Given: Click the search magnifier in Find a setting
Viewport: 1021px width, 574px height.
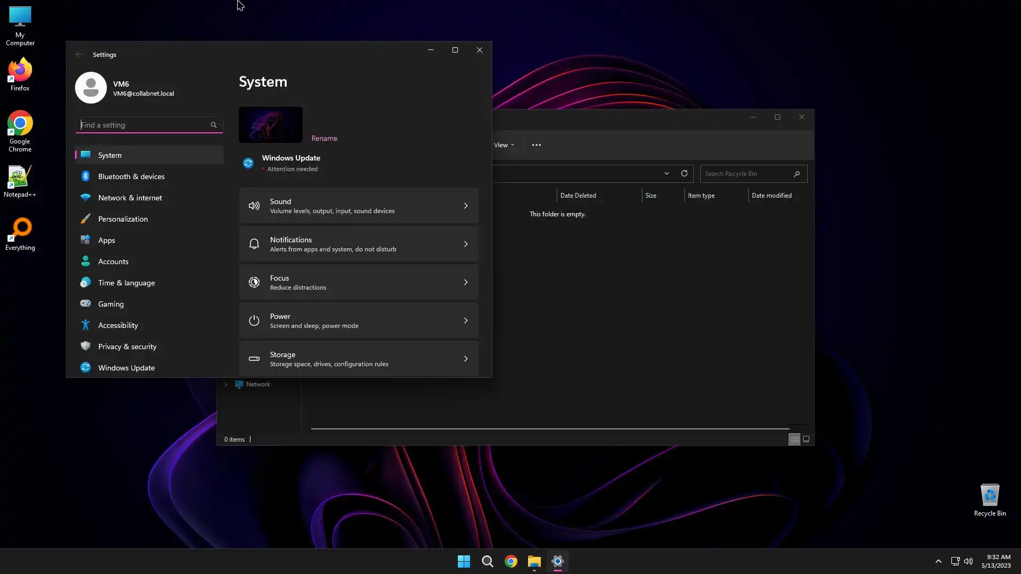Looking at the screenshot, I should [214, 125].
